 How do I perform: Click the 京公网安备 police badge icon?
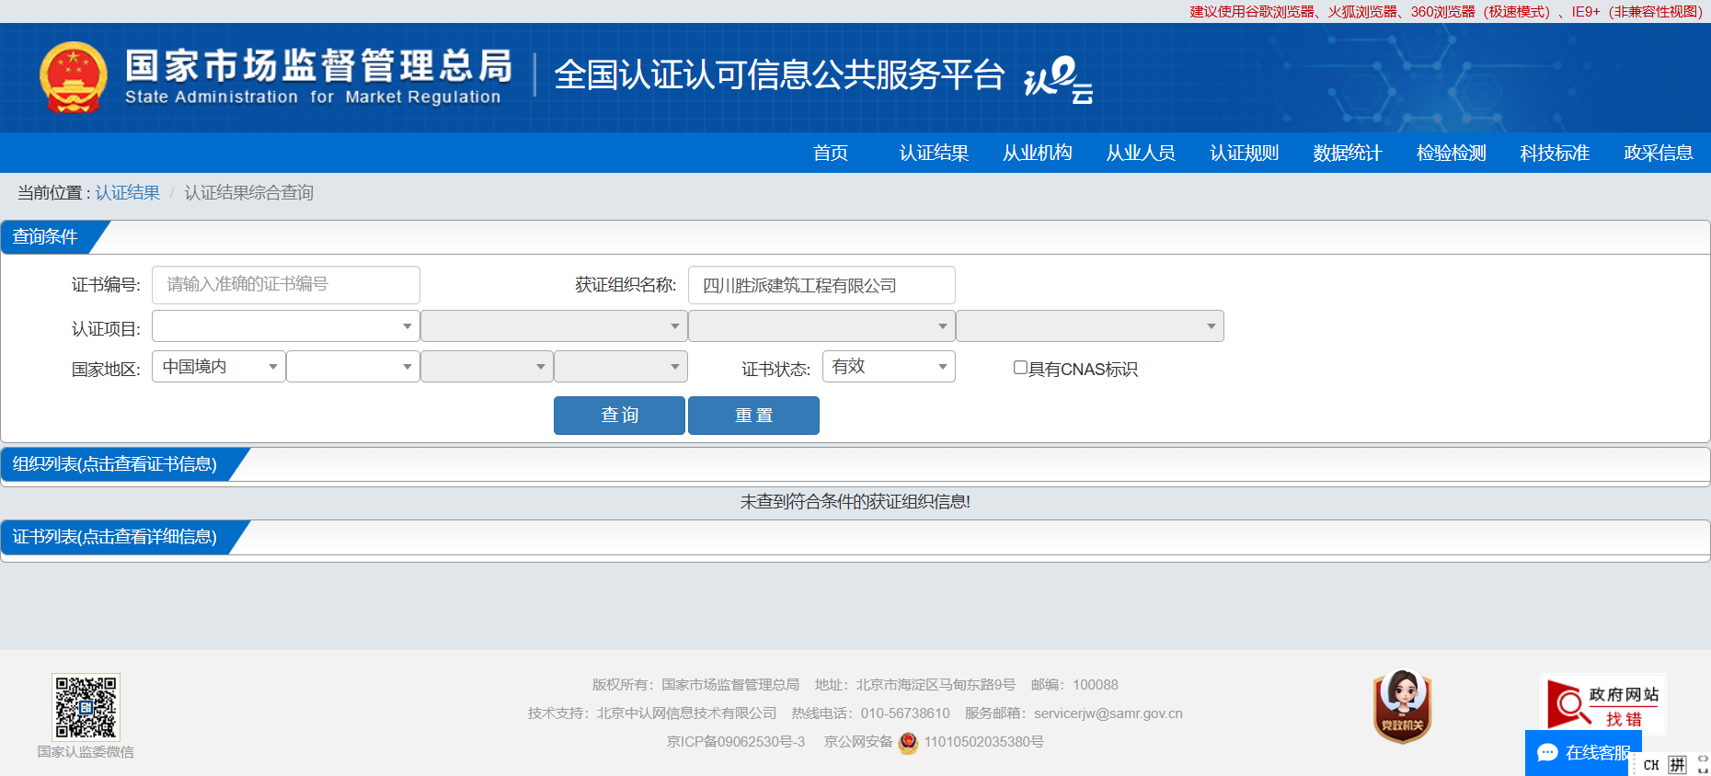[908, 742]
